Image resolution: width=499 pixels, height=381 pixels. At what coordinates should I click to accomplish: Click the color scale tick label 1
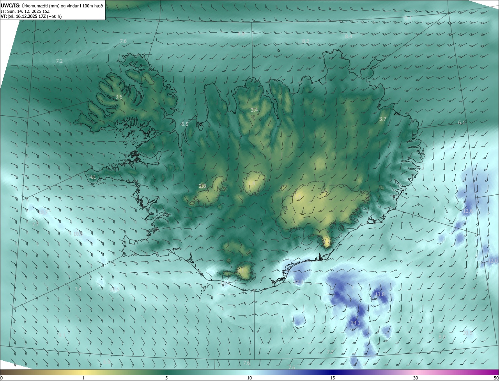point(83,378)
